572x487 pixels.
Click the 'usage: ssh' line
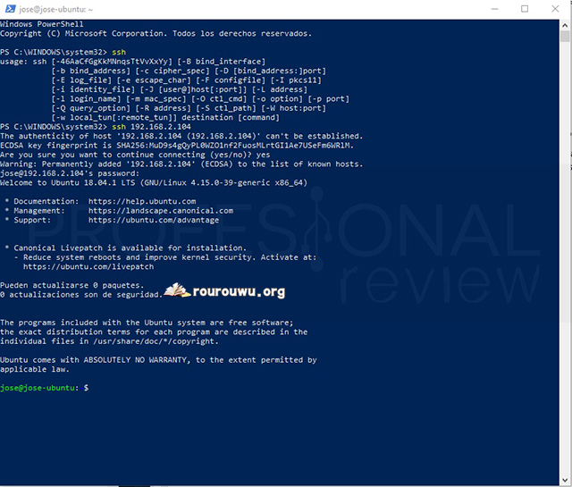click(133, 62)
